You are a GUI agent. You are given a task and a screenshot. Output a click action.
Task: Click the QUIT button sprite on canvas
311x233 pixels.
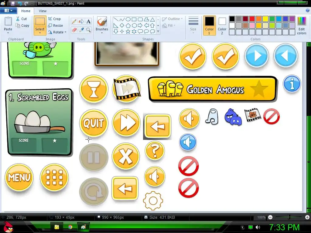click(94, 123)
